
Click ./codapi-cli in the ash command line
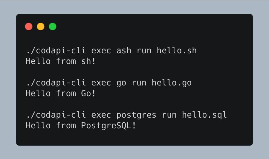coord(56,51)
